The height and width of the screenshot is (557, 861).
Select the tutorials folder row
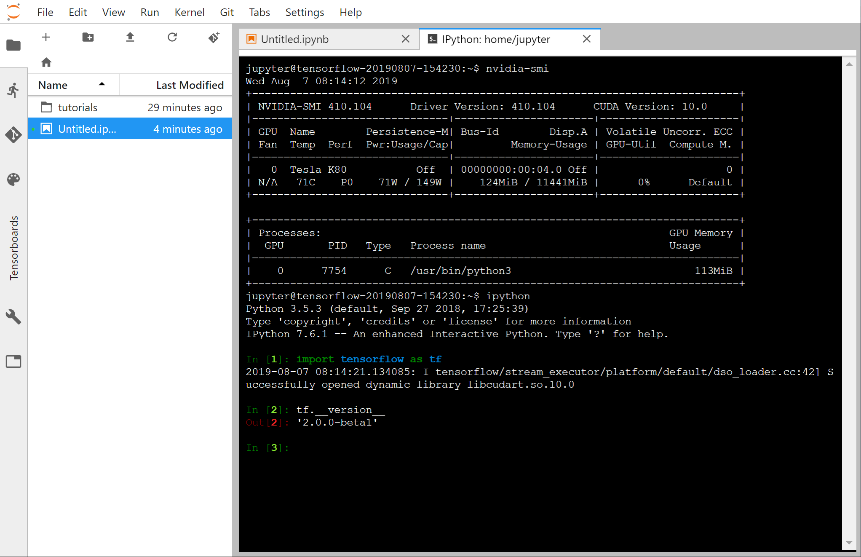130,107
